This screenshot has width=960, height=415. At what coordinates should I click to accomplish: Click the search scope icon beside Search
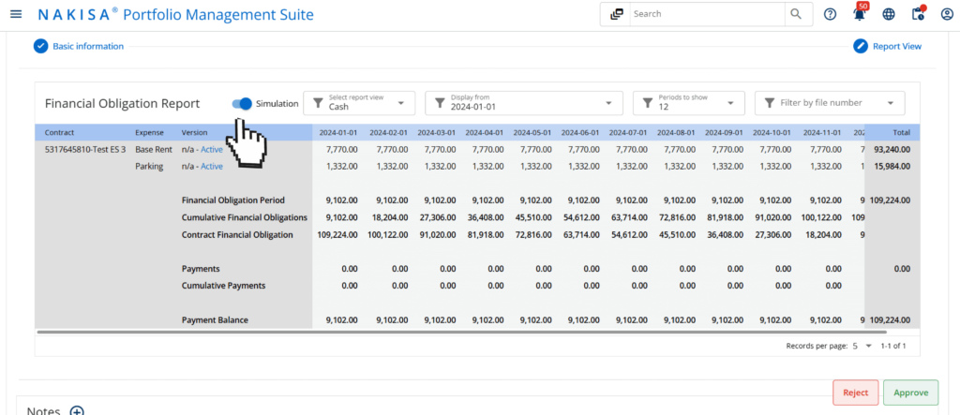coord(616,14)
